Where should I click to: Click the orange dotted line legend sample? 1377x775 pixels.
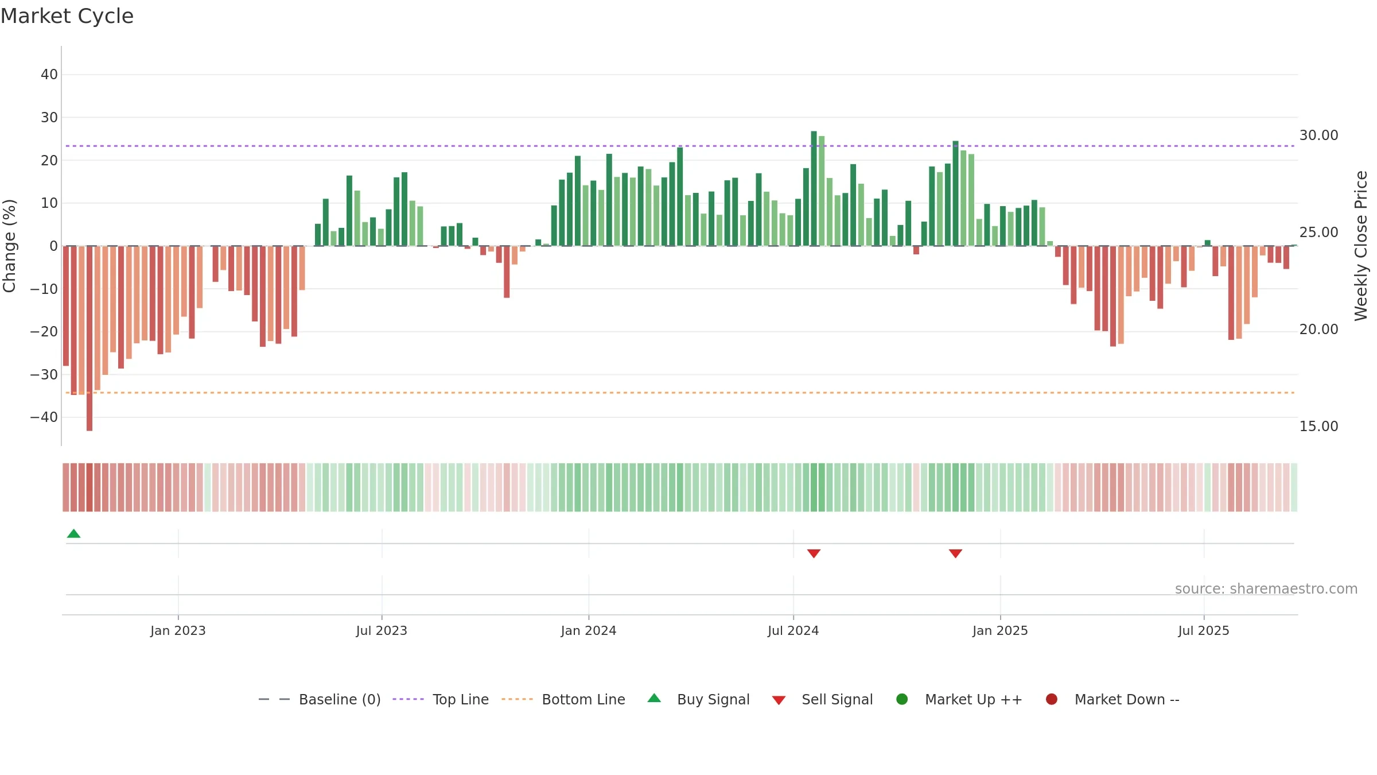pyautogui.click(x=517, y=699)
